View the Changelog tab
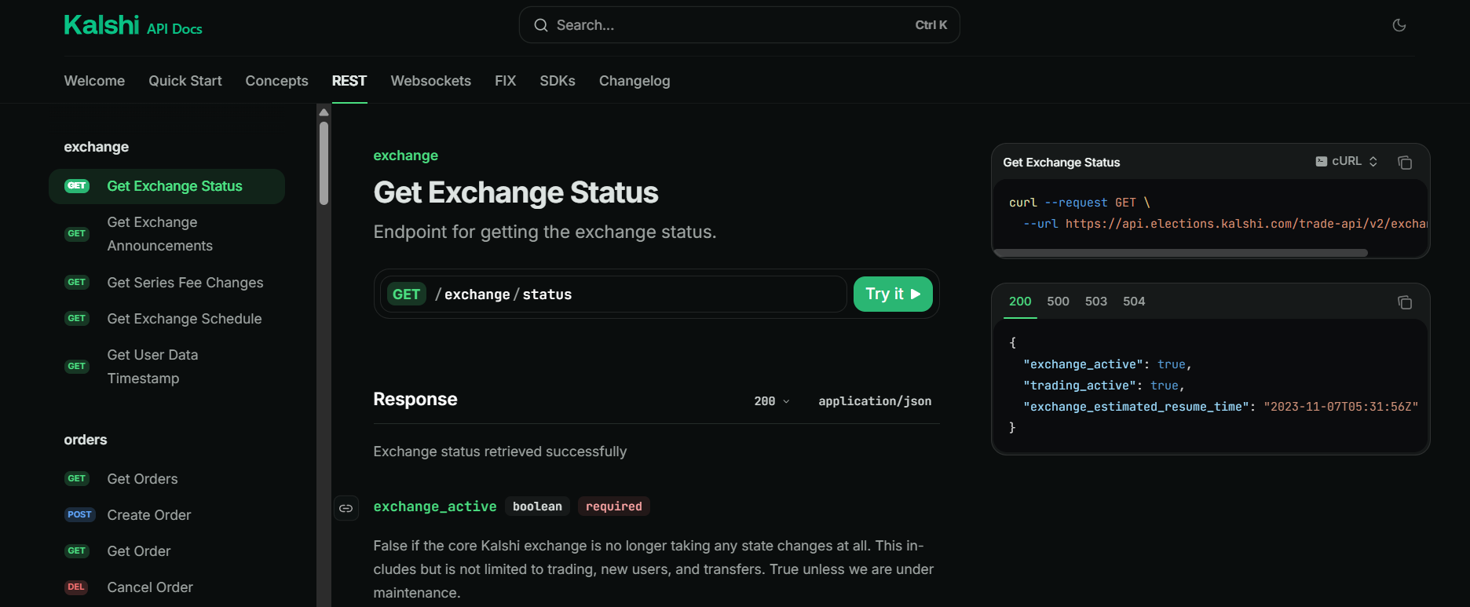 (x=634, y=81)
